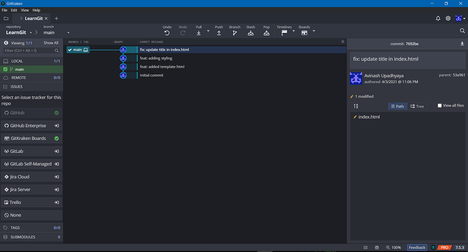Expand the branch dropdown next to main

(68, 33)
